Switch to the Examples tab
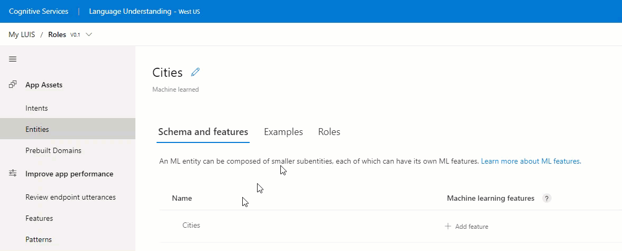622x251 pixels. (283, 132)
